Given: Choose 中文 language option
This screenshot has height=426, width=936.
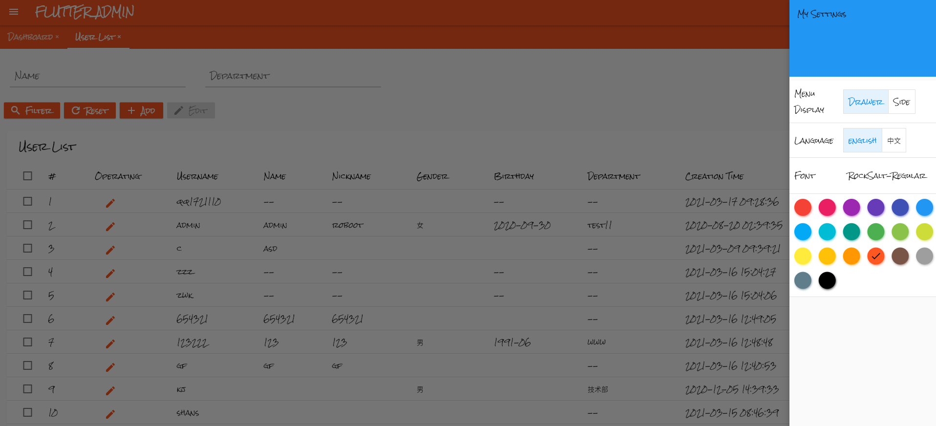Looking at the screenshot, I should pyautogui.click(x=894, y=141).
